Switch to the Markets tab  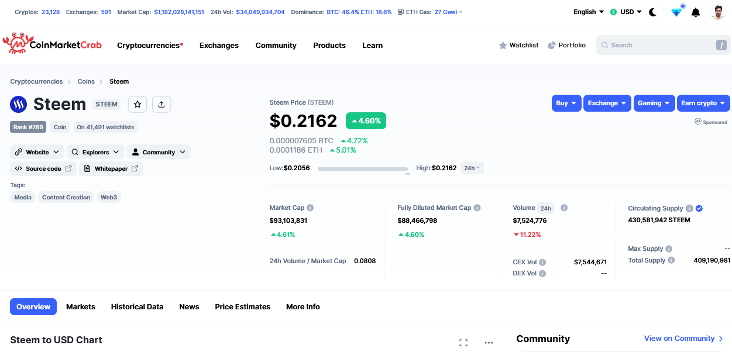[x=81, y=306]
